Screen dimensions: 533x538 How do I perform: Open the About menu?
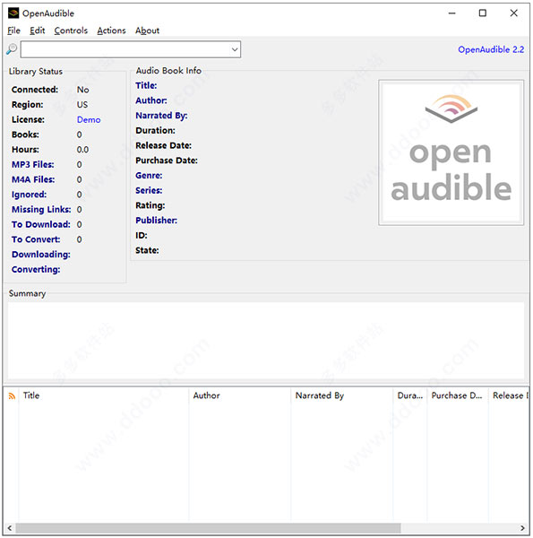pyautogui.click(x=147, y=30)
